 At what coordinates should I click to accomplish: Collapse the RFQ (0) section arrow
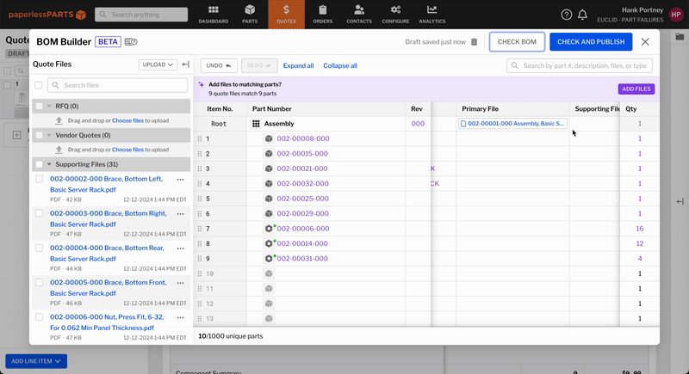(x=49, y=106)
